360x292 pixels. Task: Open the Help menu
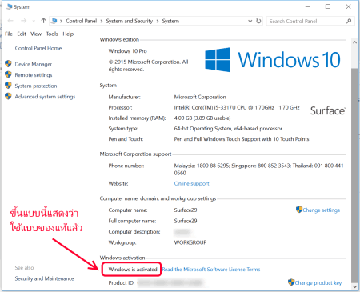point(68,34)
